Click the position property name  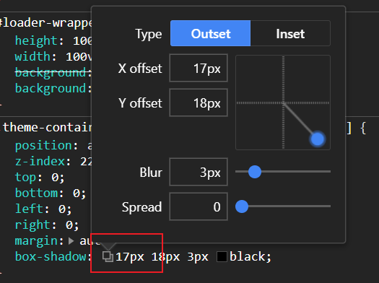click(x=43, y=146)
